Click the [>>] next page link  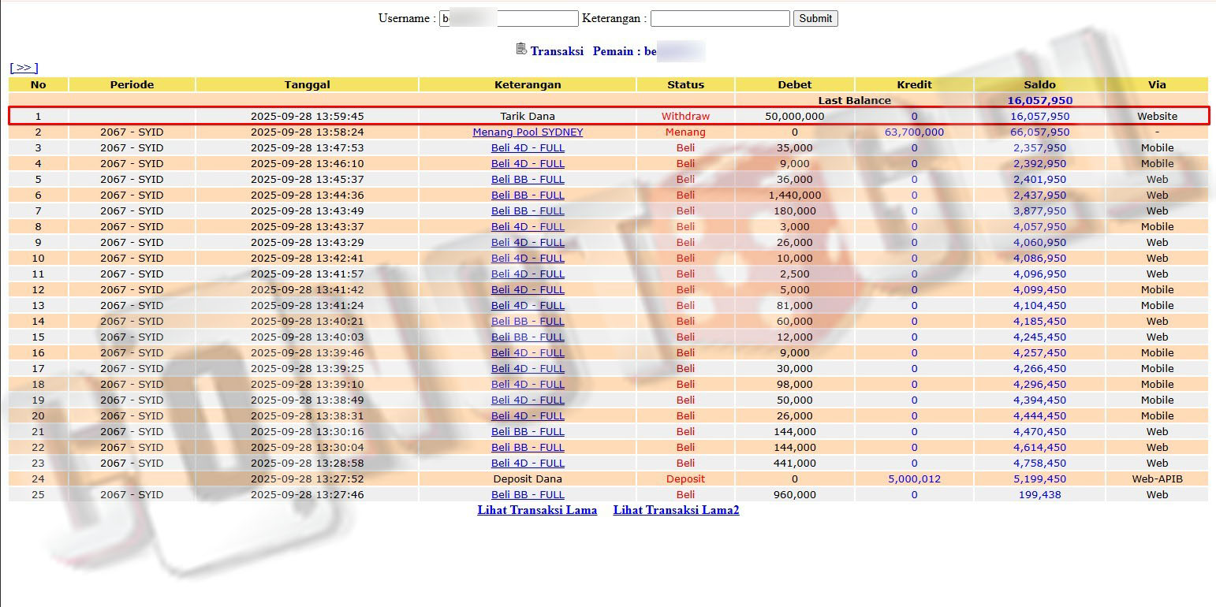click(x=24, y=68)
